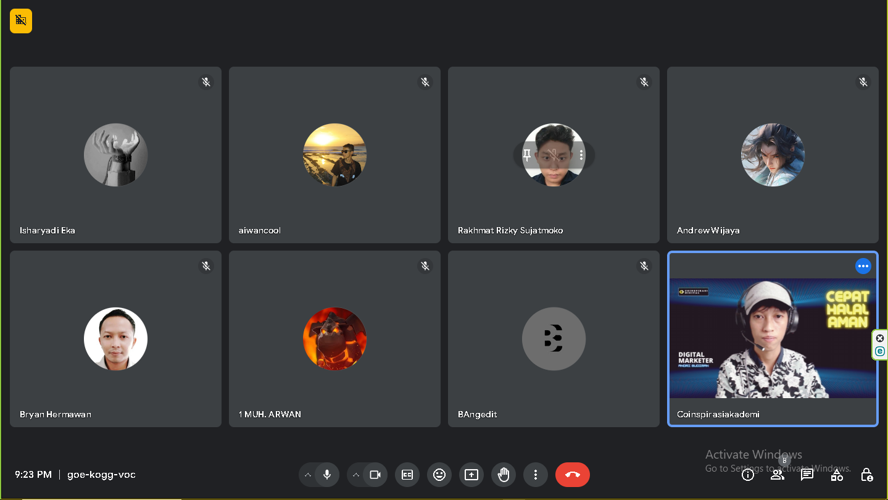Open host controls lock icon
Viewport: 888px width, 500px height.
point(866,475)
